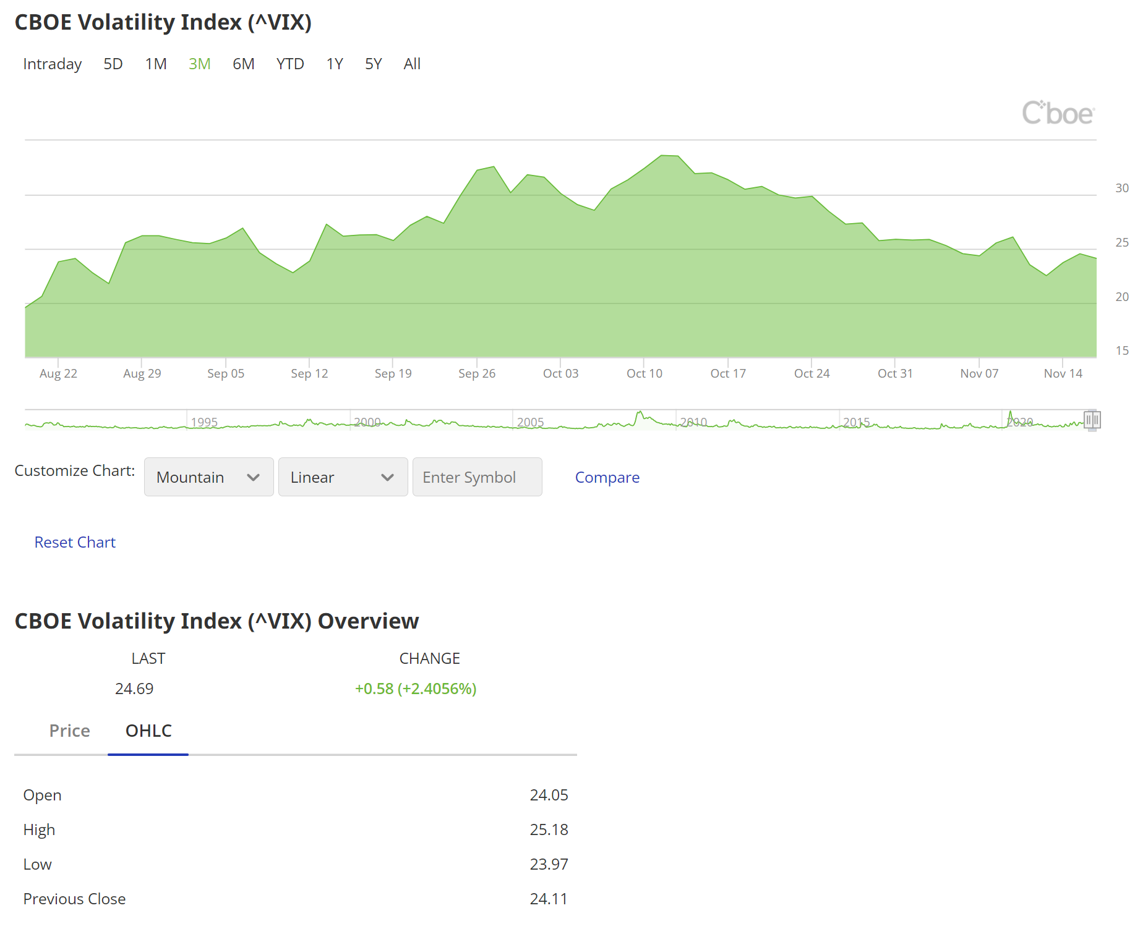
Task: Open the Linear scale dropdown
Action: pyautogui.click(x=343, y=477)
